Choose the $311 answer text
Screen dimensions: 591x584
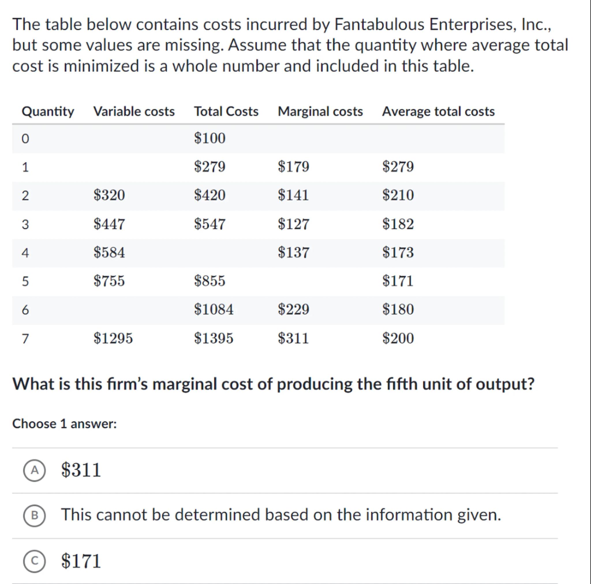pos(81,470)
